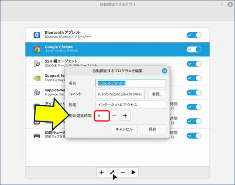
Task: Click the SSH key agent gear icon
Action: (x=37, y=64)
